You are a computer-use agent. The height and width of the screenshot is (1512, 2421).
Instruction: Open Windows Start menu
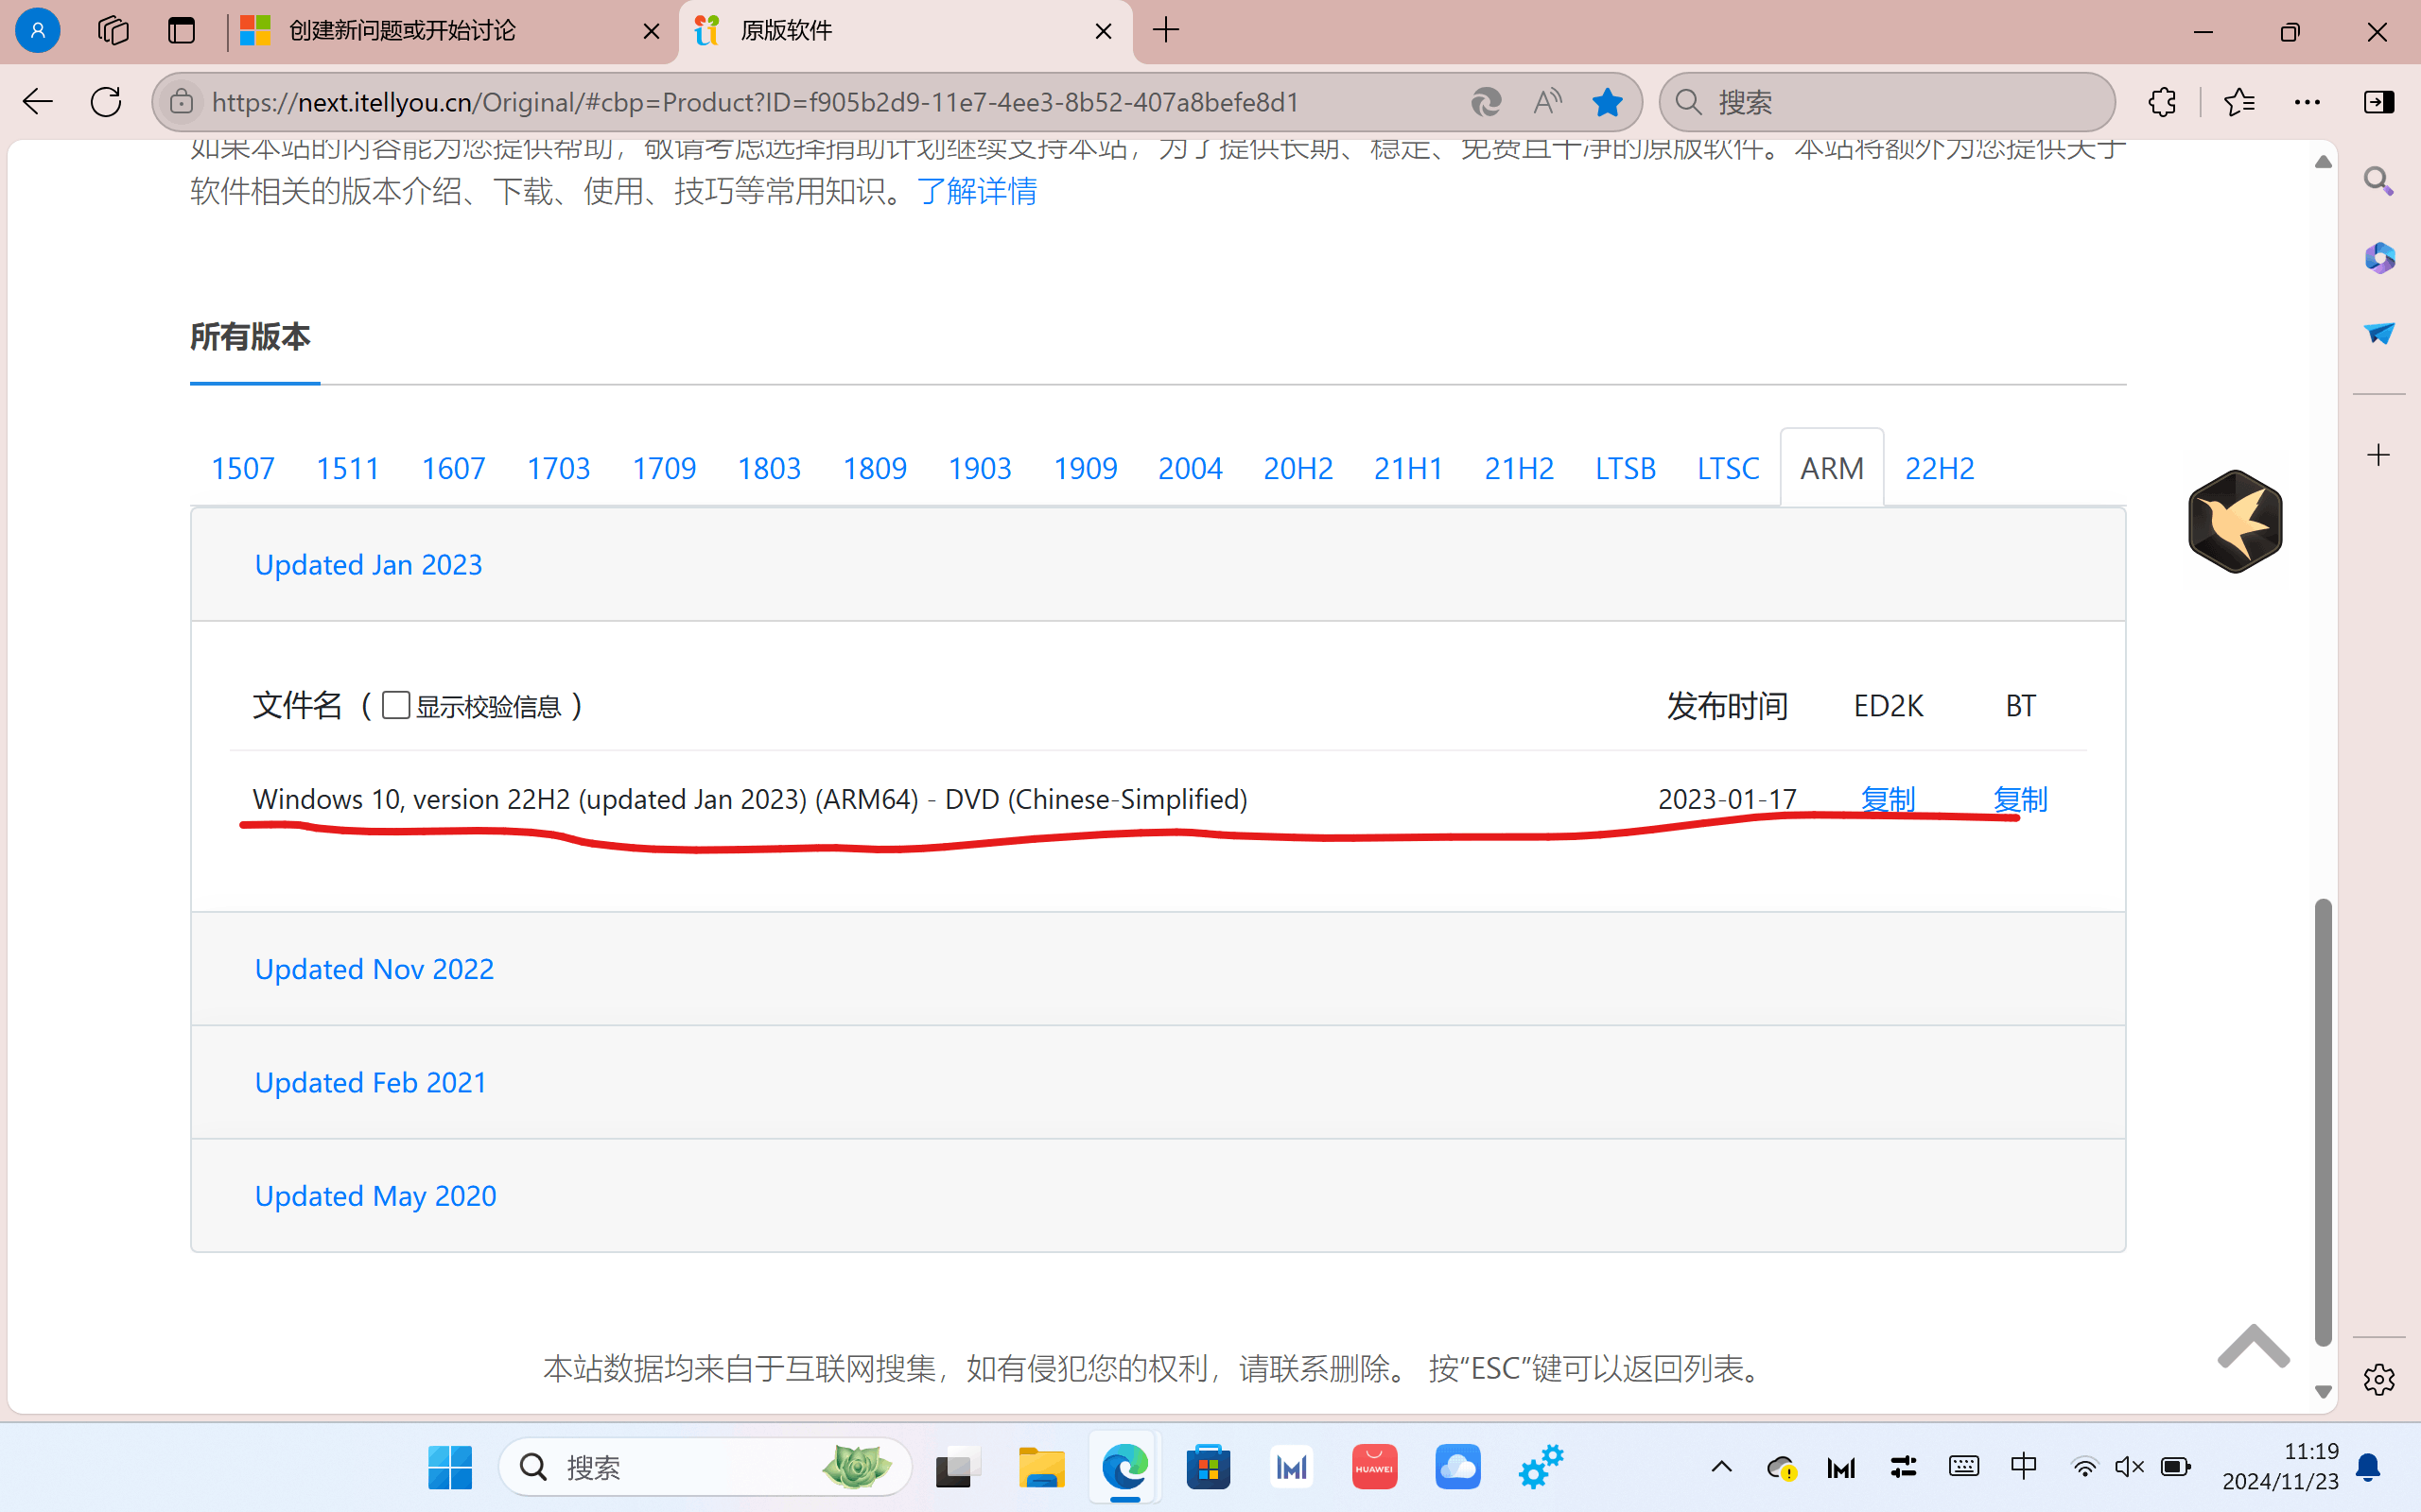450,1467
